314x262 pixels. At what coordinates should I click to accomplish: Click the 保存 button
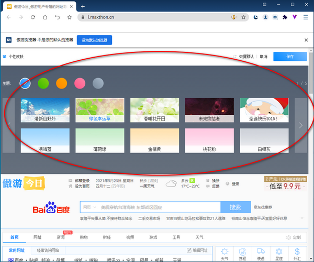(x=290, y=57)
